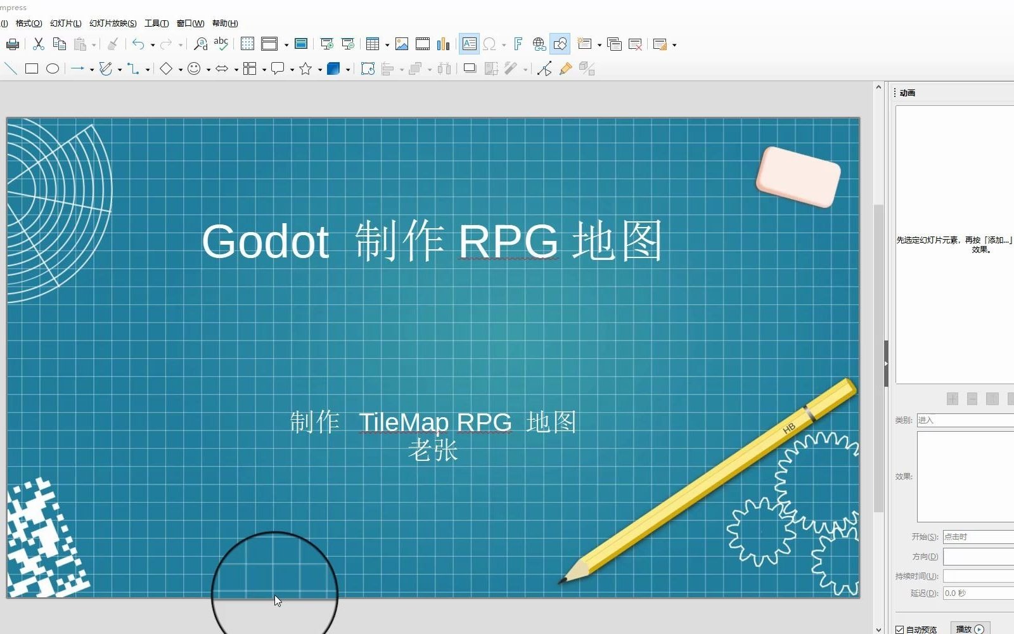Select the Ellipse drawing tool
The image size is (1014, 634).
[x=53, y=68]
